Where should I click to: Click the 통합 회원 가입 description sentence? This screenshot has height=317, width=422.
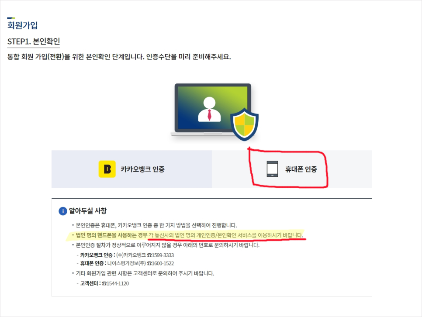click(119, 57)
